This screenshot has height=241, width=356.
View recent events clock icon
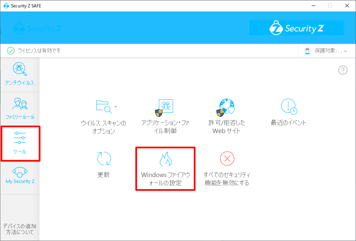288,107
